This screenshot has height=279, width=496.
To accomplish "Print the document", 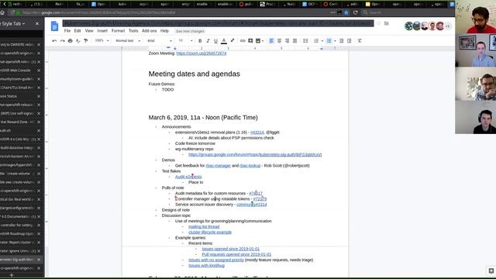I will (71, 41).
